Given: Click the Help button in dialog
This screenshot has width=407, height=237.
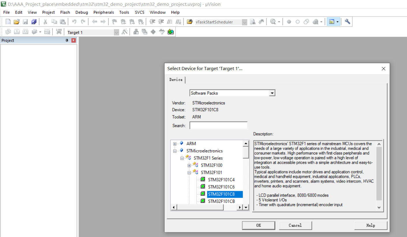Looking at the screenshot, I should 371,225.
